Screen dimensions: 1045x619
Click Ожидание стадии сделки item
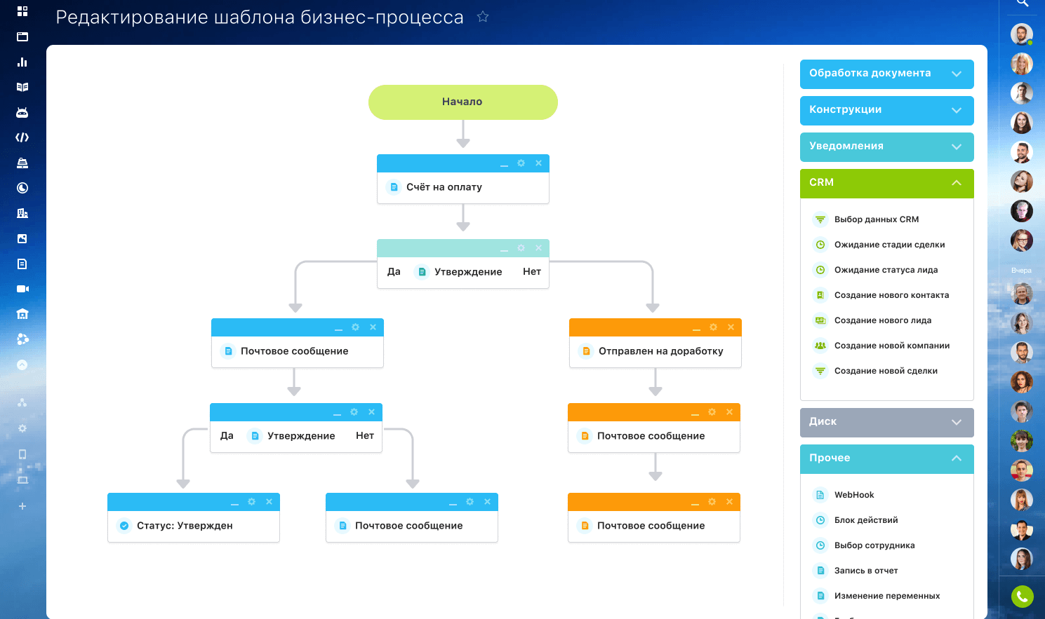point(888,245)
